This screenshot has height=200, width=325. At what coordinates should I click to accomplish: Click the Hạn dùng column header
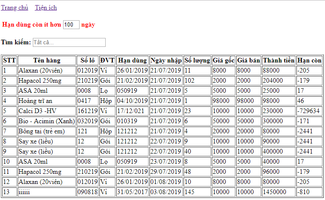133,60
